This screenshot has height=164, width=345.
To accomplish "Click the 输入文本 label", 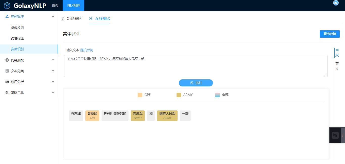I will point(73,50).
